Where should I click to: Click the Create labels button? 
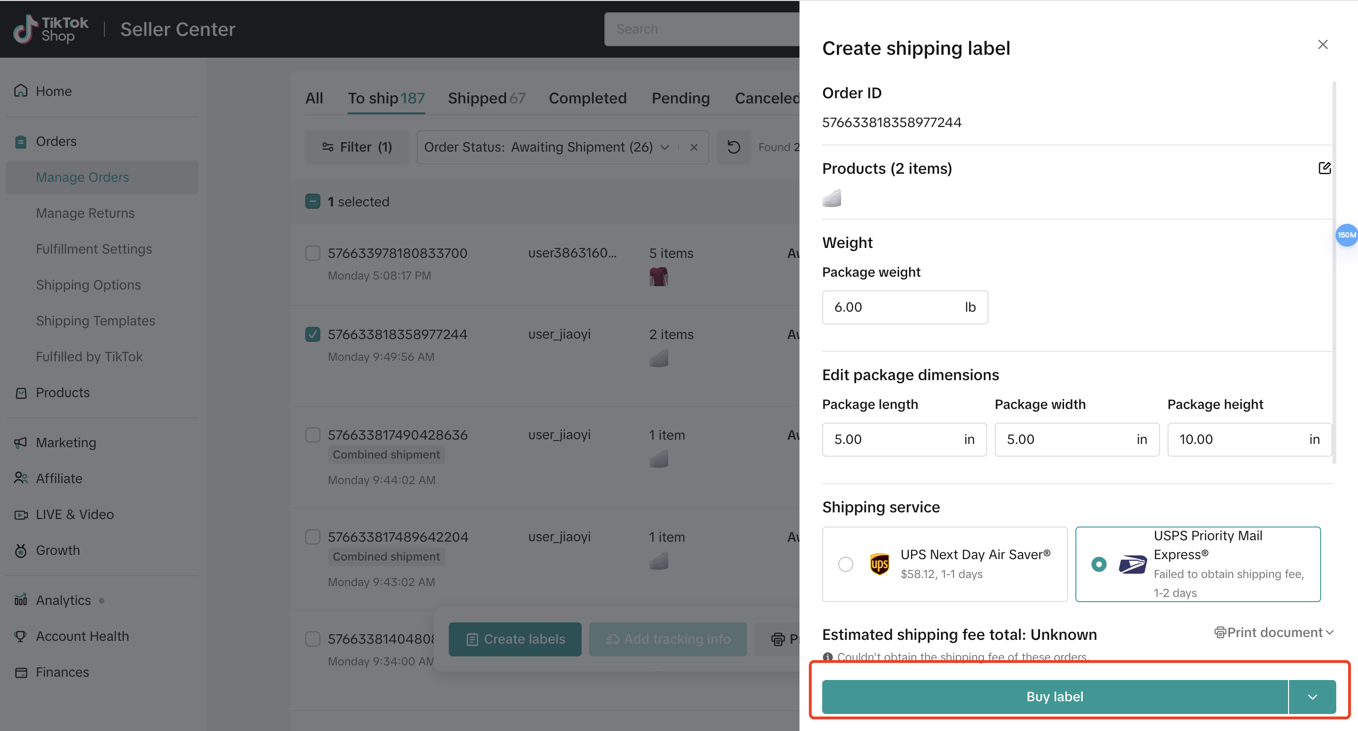click(515, 639)
